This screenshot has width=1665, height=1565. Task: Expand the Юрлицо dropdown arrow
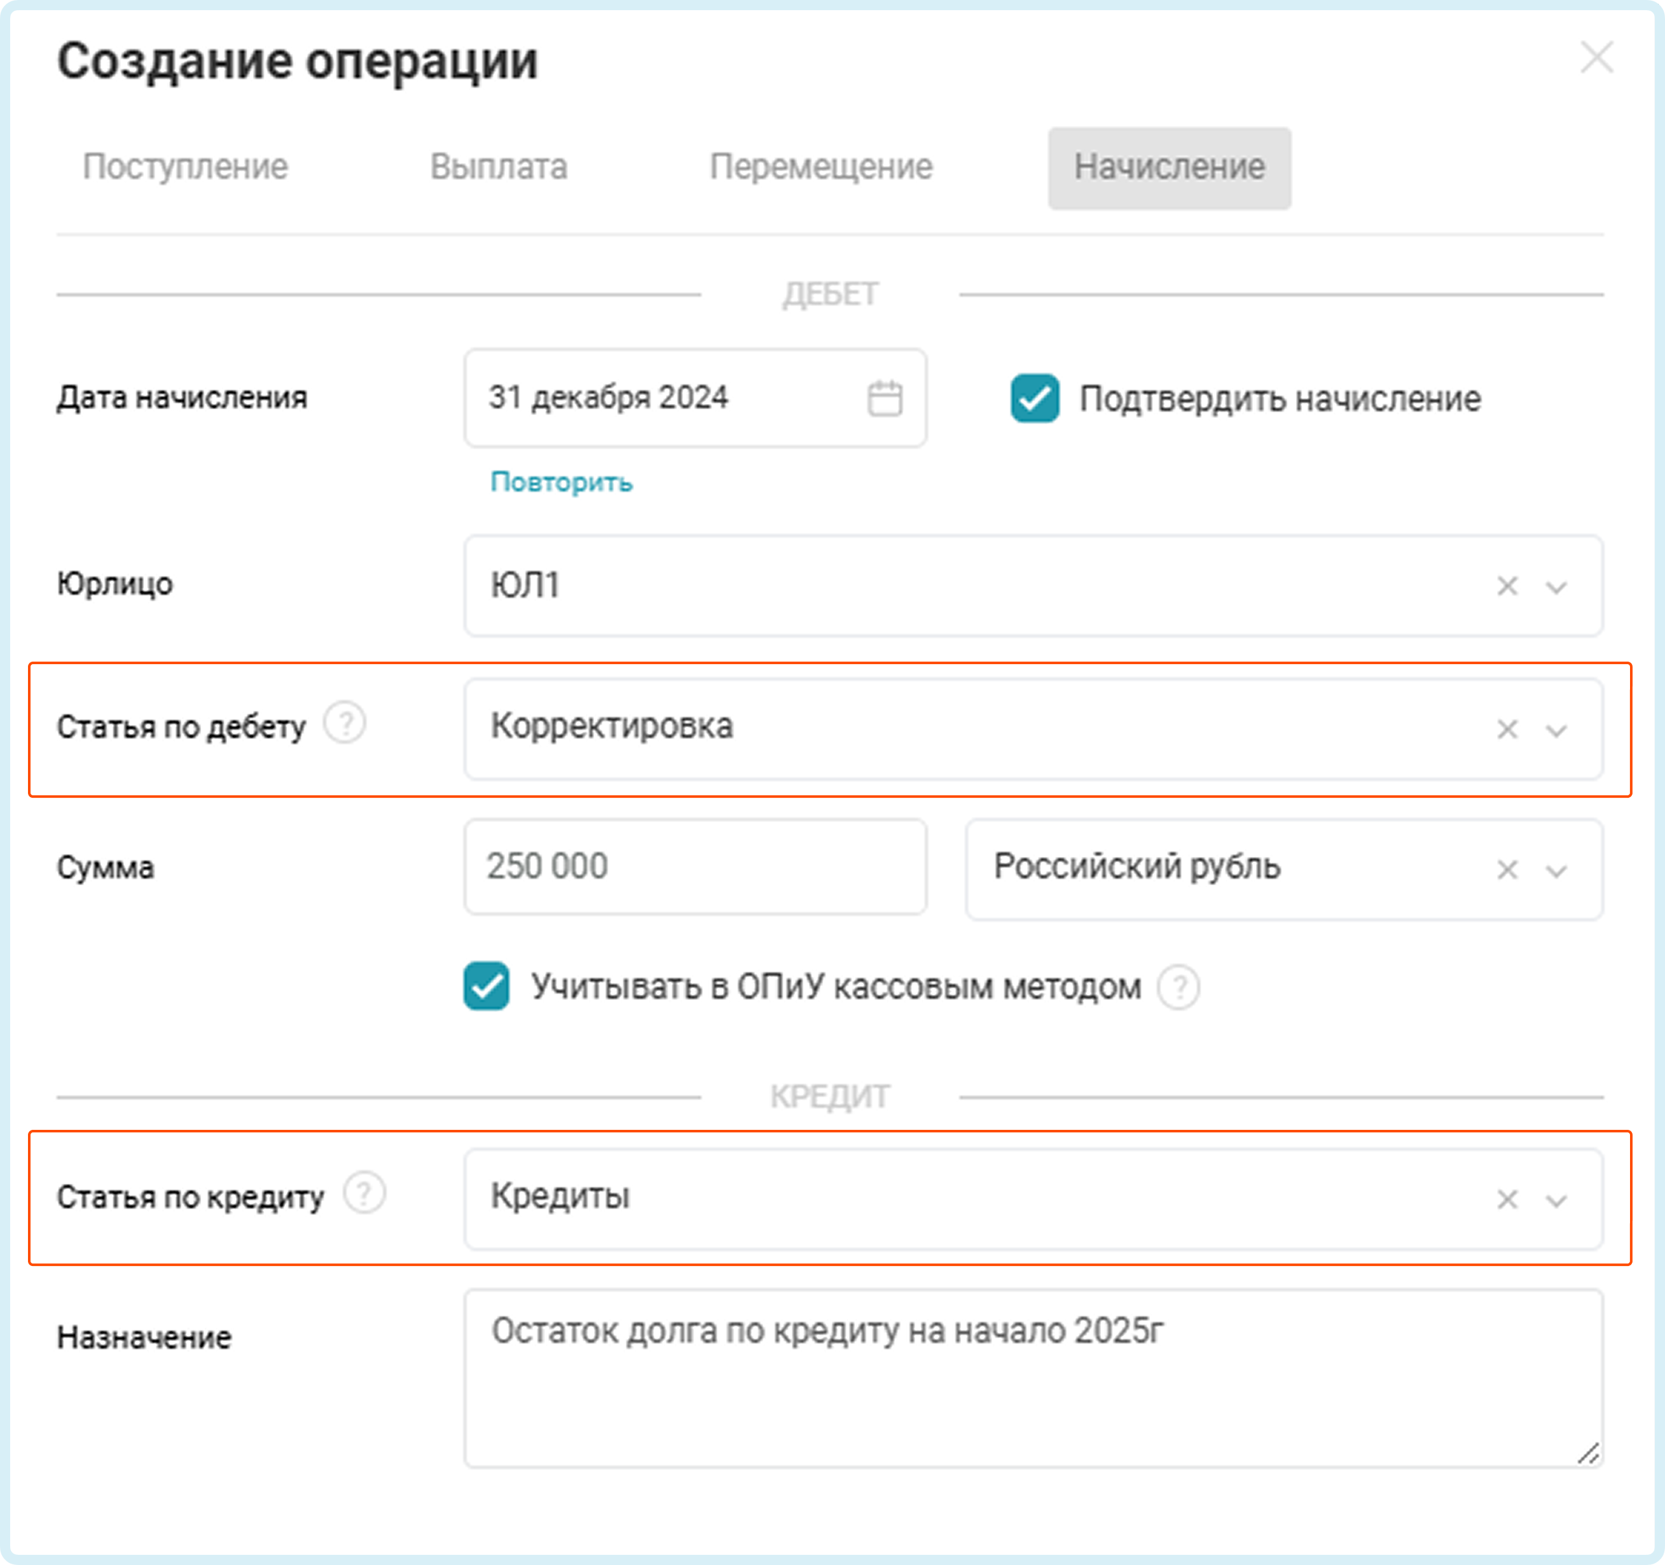tap(1556, 587)
